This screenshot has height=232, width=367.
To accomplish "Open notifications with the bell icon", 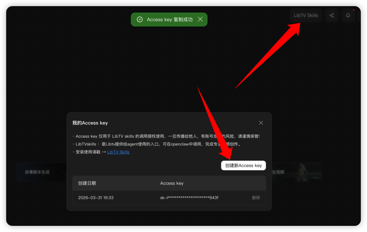I will 348,15.
